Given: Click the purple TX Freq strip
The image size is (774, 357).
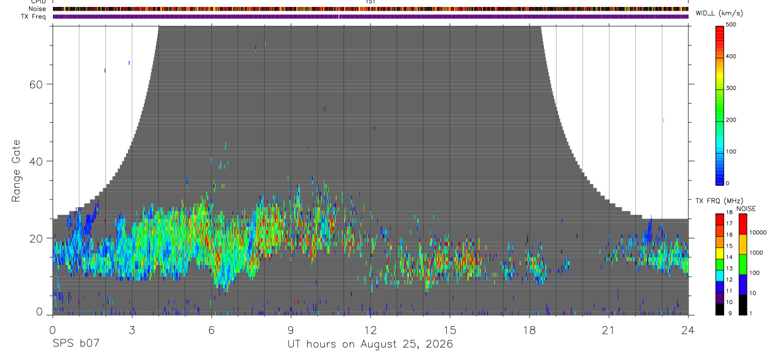Looking at the screenshot, I should point(371,16).
